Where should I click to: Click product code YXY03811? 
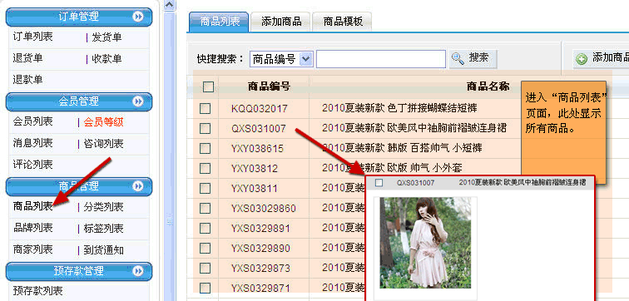click(x=255, y=189)
